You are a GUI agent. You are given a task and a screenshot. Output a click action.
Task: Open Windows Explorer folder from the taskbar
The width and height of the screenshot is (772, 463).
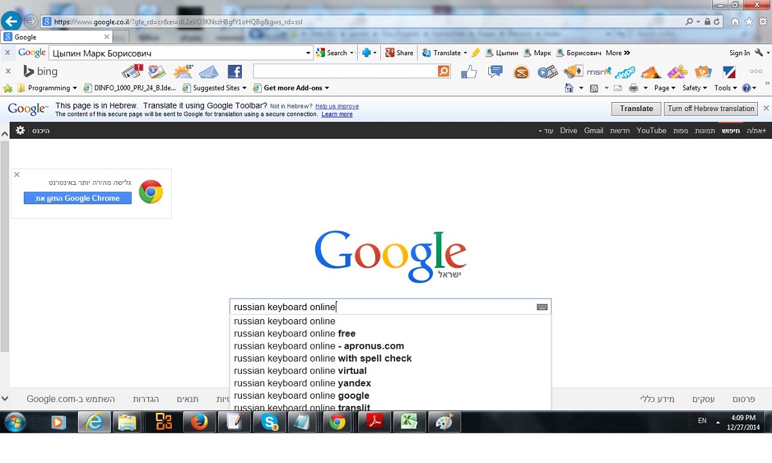click(x=129, y=422)
